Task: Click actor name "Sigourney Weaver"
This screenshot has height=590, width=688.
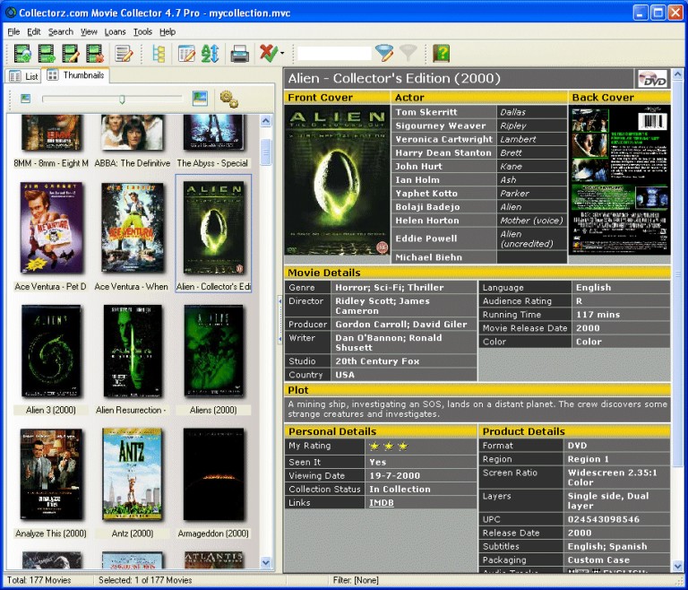Action: [x=441, y=126]
